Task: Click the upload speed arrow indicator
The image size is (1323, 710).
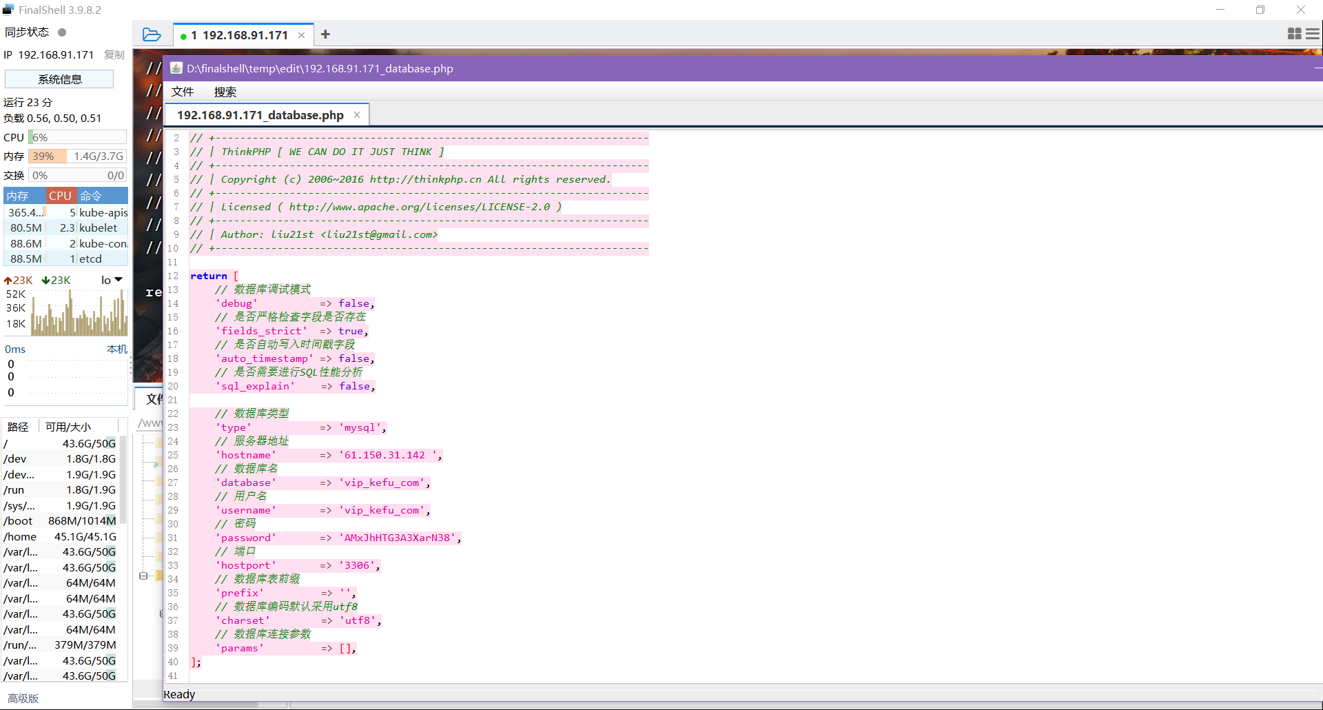Action: (8, 281)
